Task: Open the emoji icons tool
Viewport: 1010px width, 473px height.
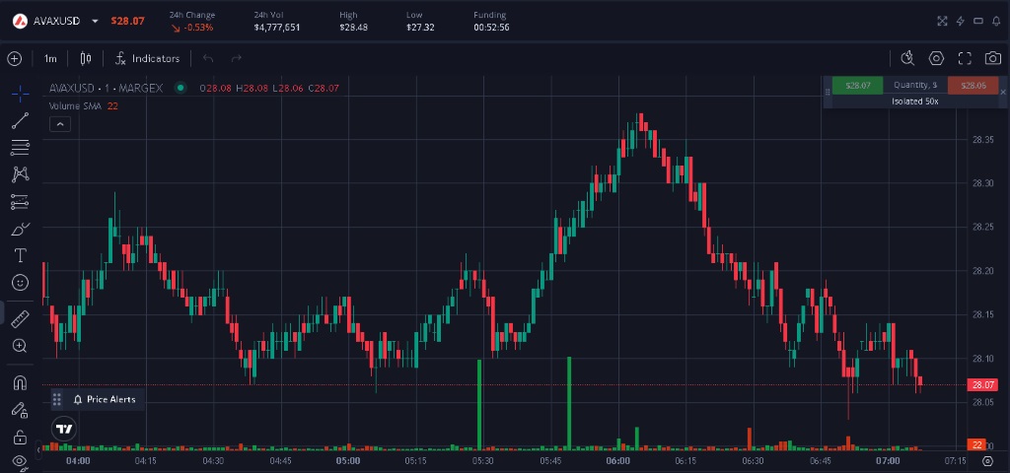Action: pos(20,282)
